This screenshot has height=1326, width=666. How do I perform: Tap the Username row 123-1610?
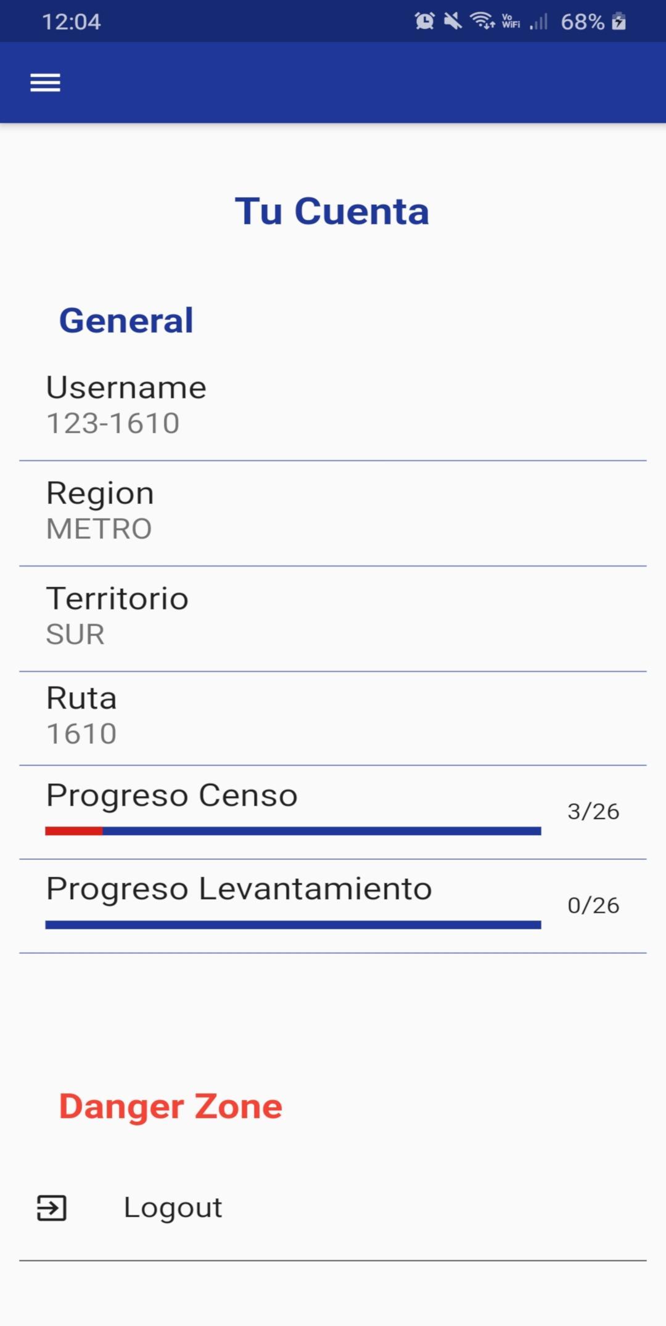[333, 406]
